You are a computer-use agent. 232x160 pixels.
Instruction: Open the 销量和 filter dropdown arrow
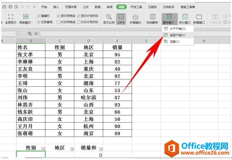(x=101, y=149)
